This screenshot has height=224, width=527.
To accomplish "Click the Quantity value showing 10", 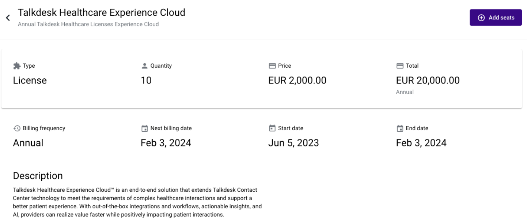I will point(146,80).
